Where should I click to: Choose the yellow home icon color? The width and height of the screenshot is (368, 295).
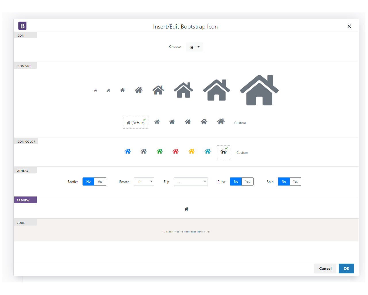[x=191, y=151]
